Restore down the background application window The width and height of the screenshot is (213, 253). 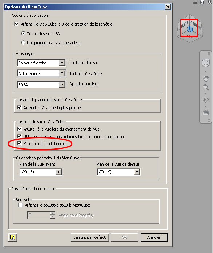point(202,2)
